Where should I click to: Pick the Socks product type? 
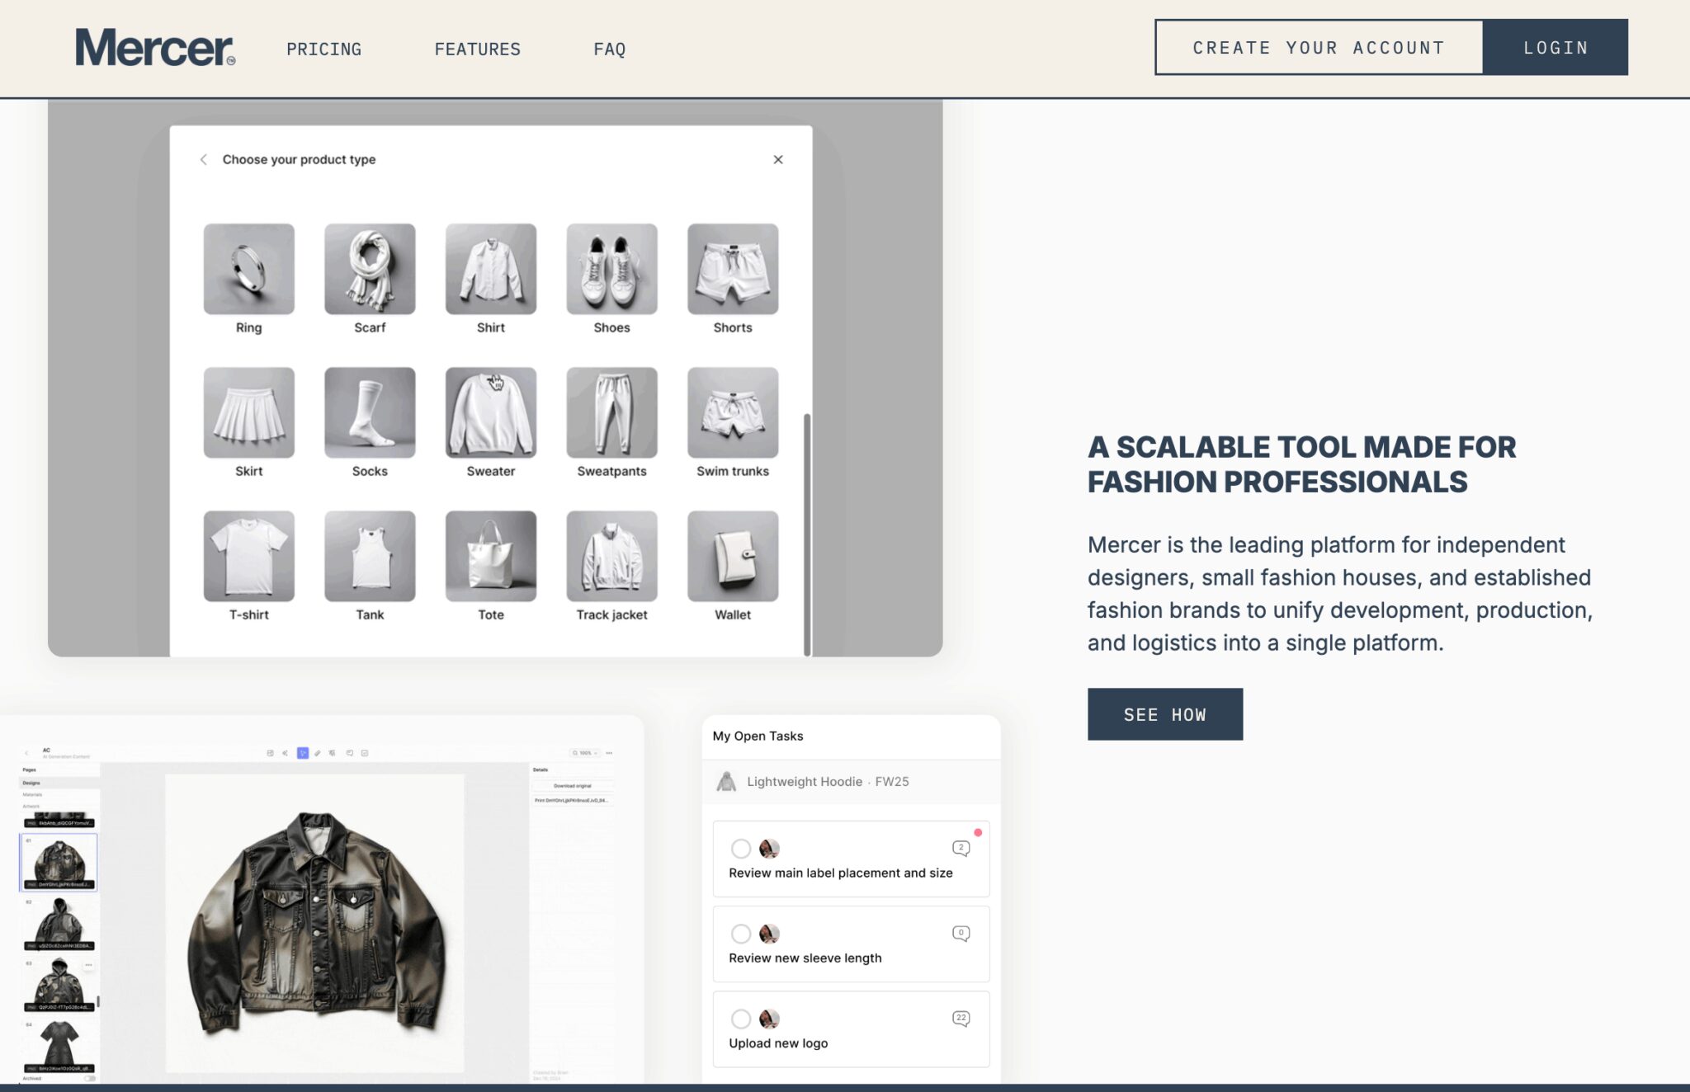click(x=370, y=422)
